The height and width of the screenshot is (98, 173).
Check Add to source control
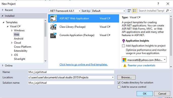coord(119,87)
